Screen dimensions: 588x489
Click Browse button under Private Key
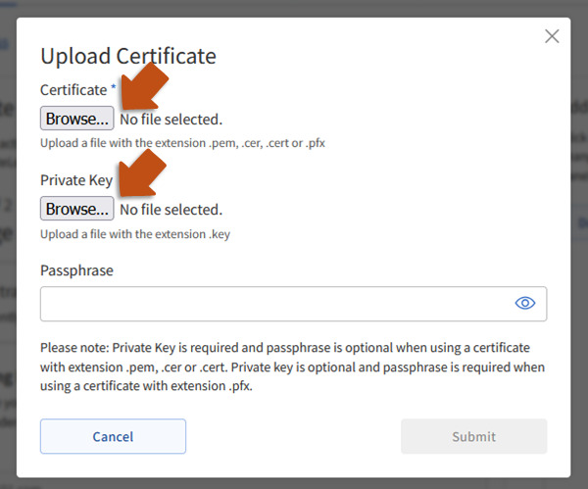coord(76,209)
